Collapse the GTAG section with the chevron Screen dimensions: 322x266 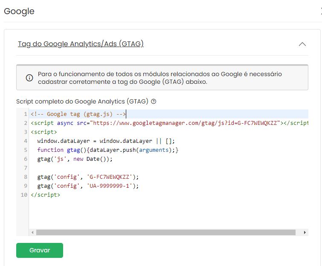tap(302, 44)
